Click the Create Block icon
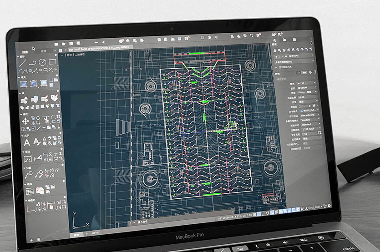Viewport: 380px width, 252px height. pyautogui.click(x=25, y=100)
